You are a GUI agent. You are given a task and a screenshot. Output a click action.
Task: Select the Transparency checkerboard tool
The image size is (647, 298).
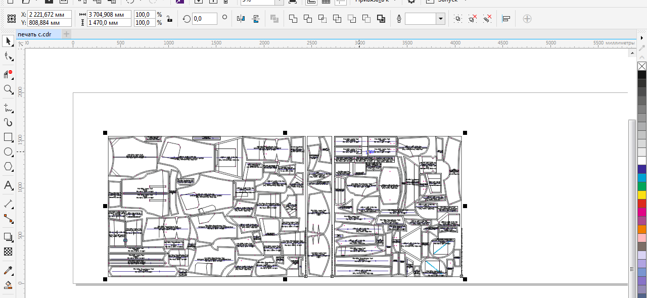(9, 252)
